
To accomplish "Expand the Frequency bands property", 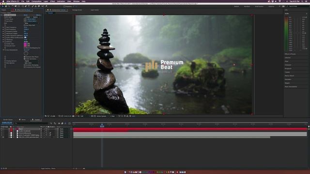I will point(3,31).
